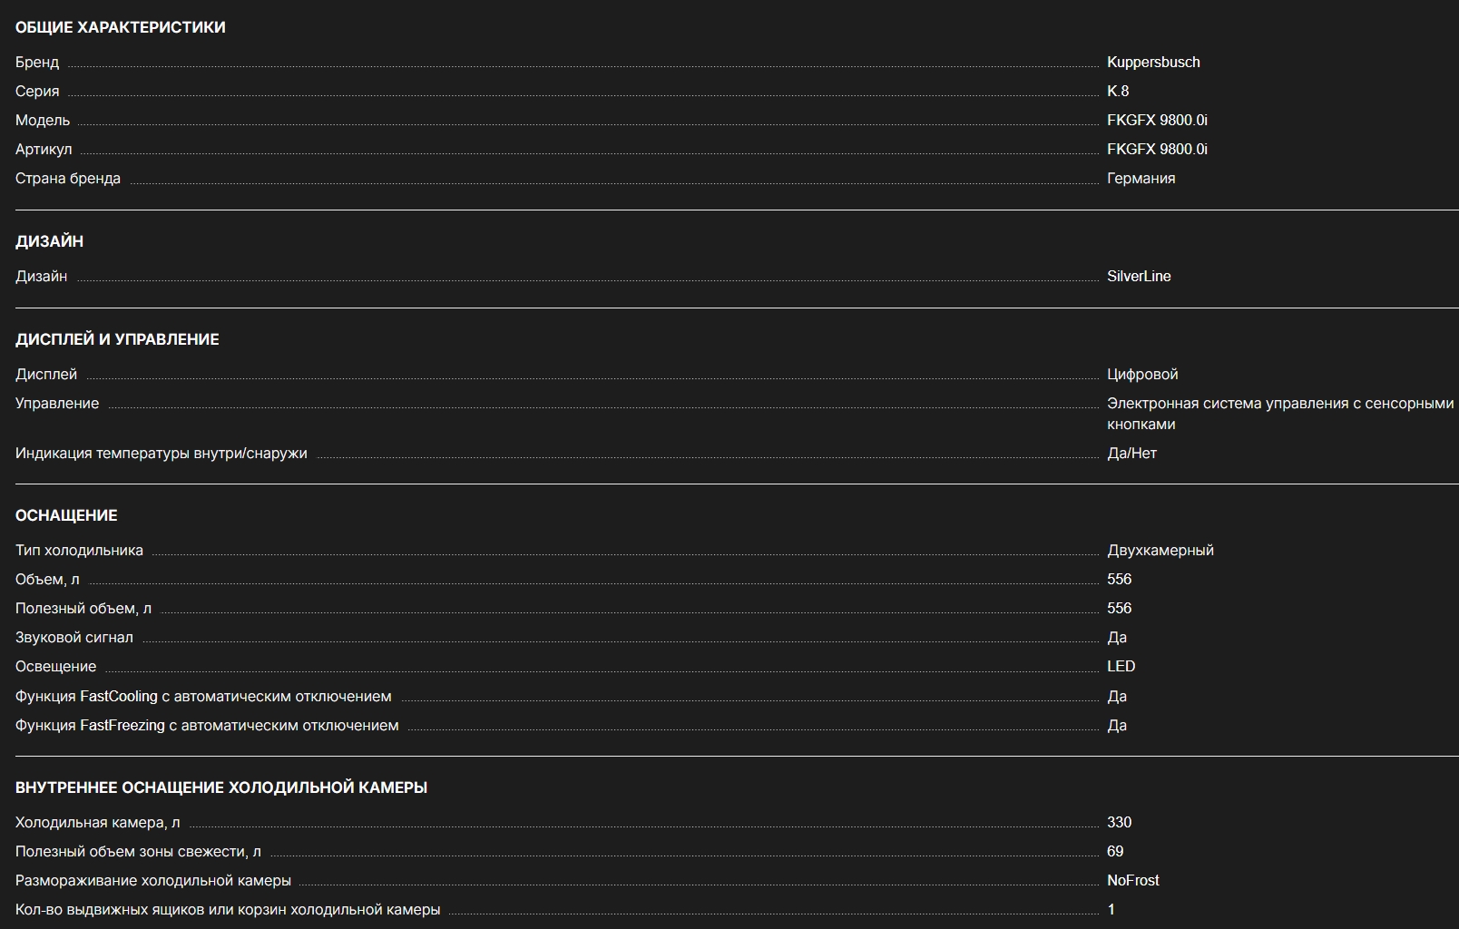The height and width of the screenshot is (929, 1459).
Task: Click the ОСНАЩЕНИЕ section heading
Action: click(66, 515)
